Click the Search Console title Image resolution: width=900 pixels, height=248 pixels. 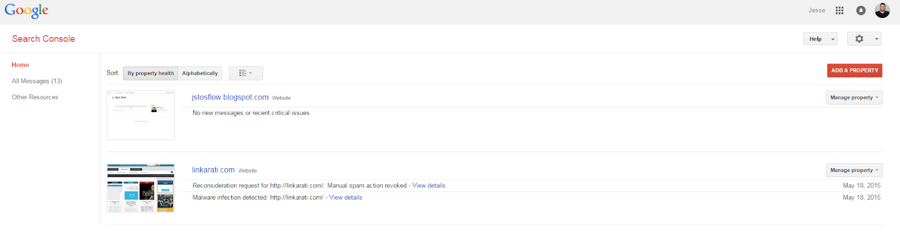(43, 39)
